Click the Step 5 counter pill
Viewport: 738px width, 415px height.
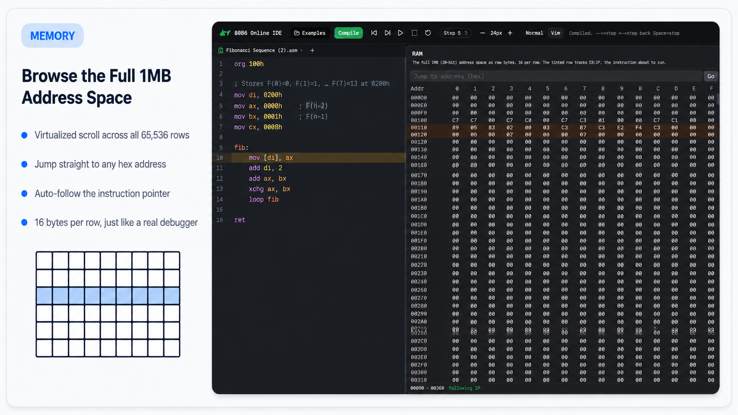tap(455, 33)
